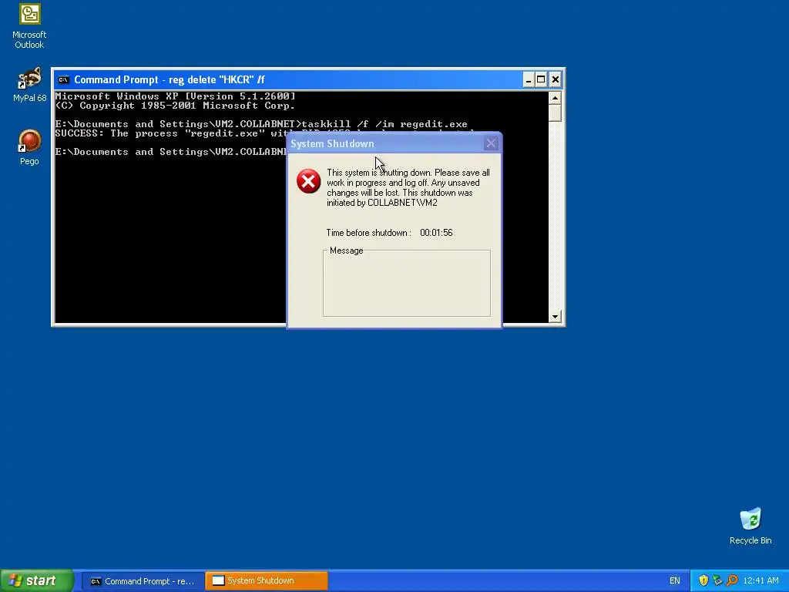This screenshot has height=592, width=789.
Task: Maximize the Command Prompt window
Action: tap(541, 79)
